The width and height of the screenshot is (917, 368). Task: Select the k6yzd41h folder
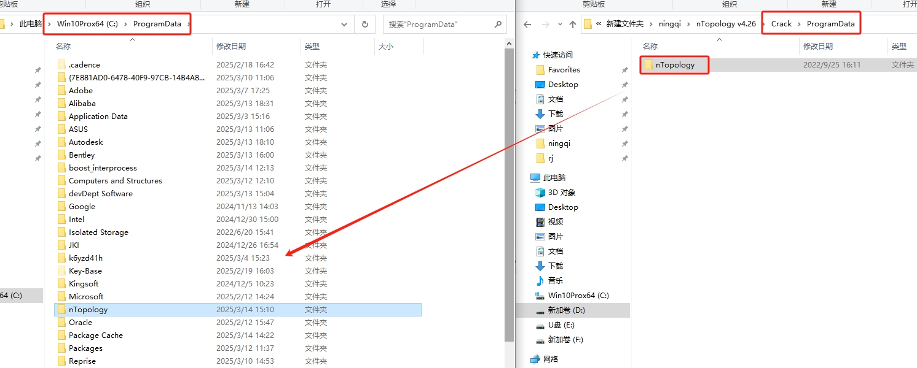point(85,258)
